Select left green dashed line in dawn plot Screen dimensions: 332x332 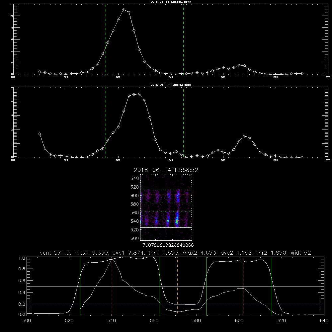106,39
